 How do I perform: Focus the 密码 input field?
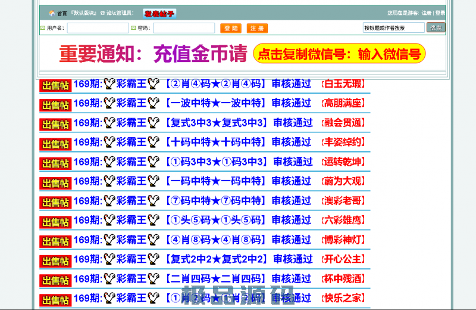pyautogui.click(x=184, y=28)
